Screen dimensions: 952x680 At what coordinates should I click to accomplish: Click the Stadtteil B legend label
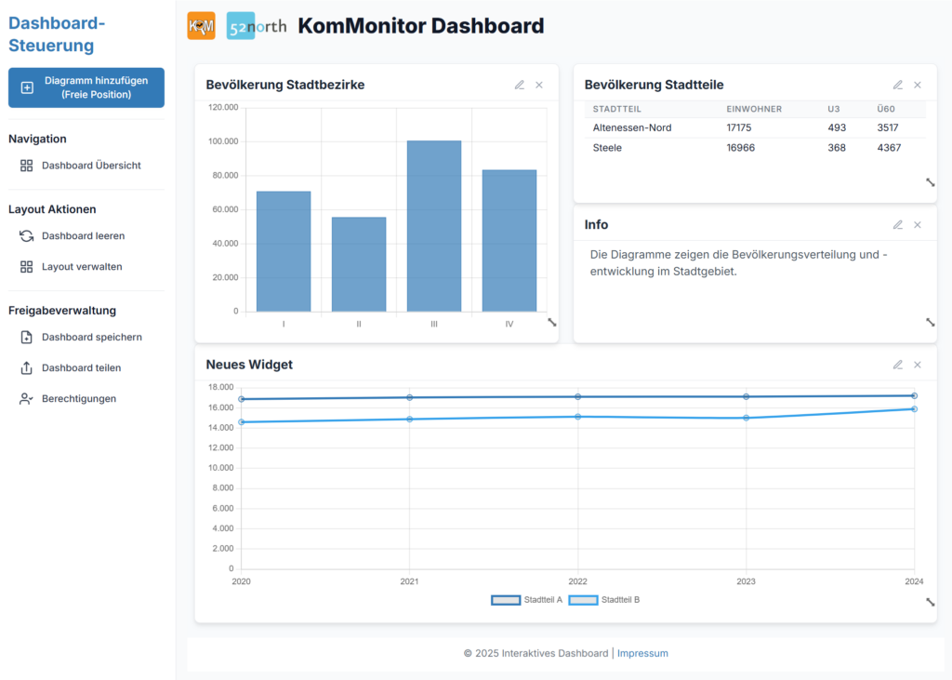point(620,600)
